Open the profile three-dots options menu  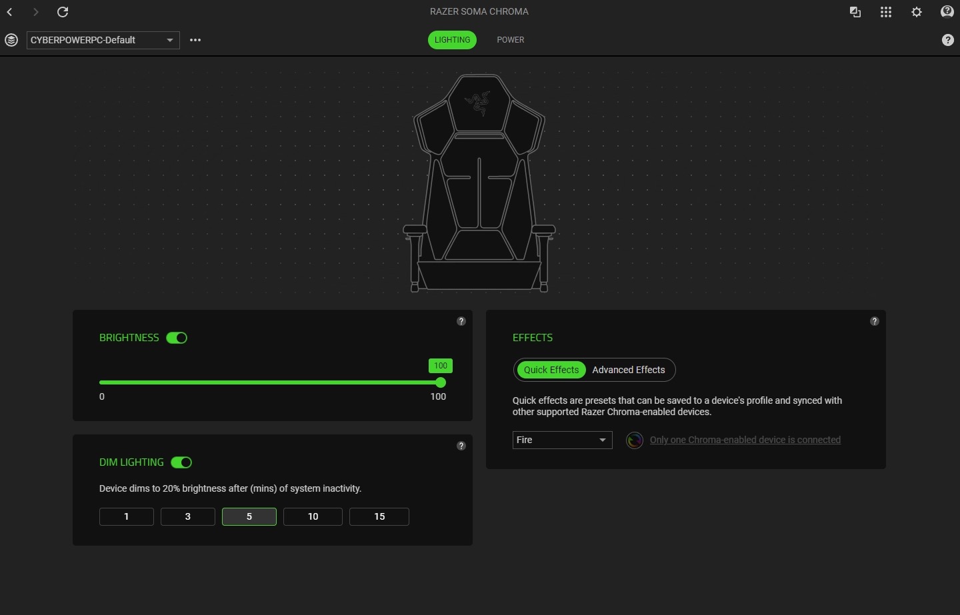[x=195, y=40]
